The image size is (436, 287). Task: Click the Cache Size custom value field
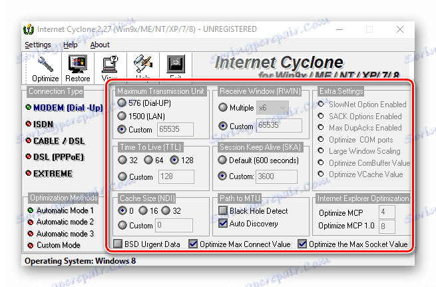click(x=174, y=225)
